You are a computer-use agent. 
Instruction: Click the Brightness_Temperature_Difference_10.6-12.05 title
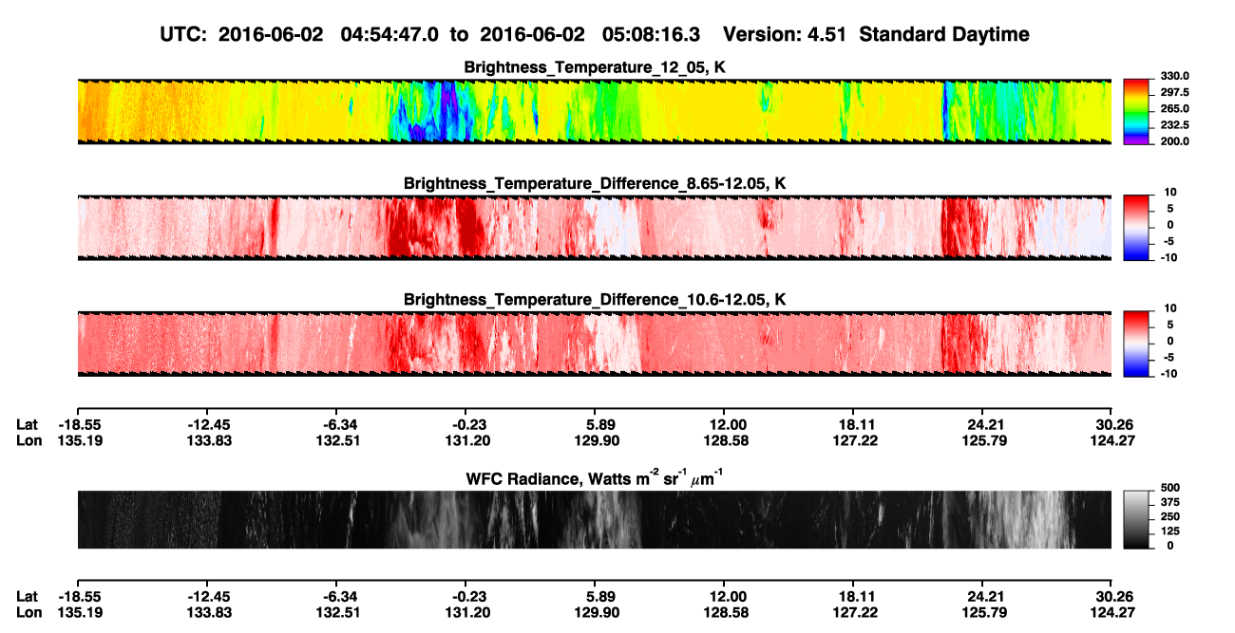[x=595, y=300]
